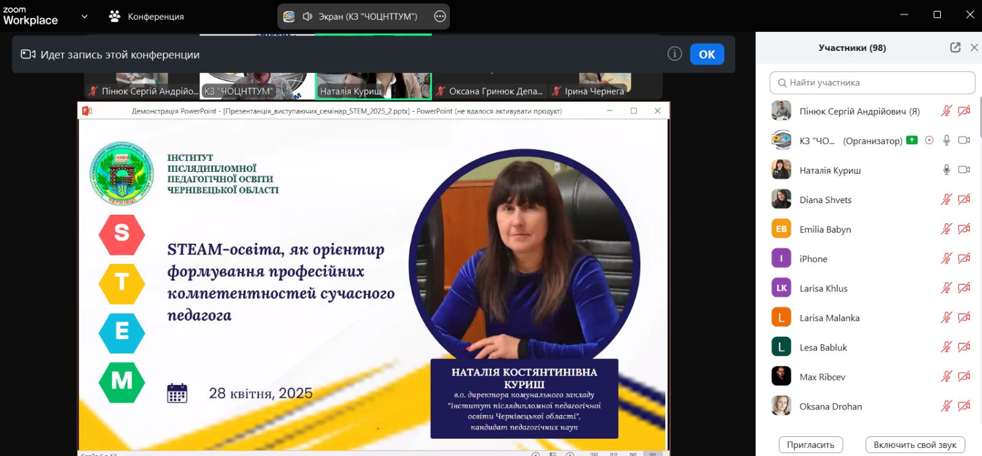
Task: Pop out the participants panel
Action: (955, 47)
